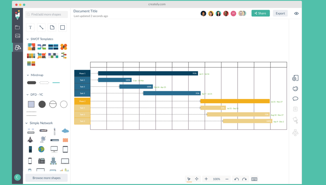Select the Phase 1 dark blue bar
The width and height of the screenshot is (326, 185).
(x=148, y=73)
